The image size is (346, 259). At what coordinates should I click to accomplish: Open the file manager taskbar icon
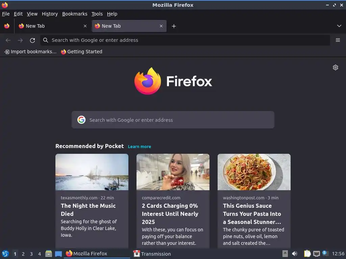49,254
